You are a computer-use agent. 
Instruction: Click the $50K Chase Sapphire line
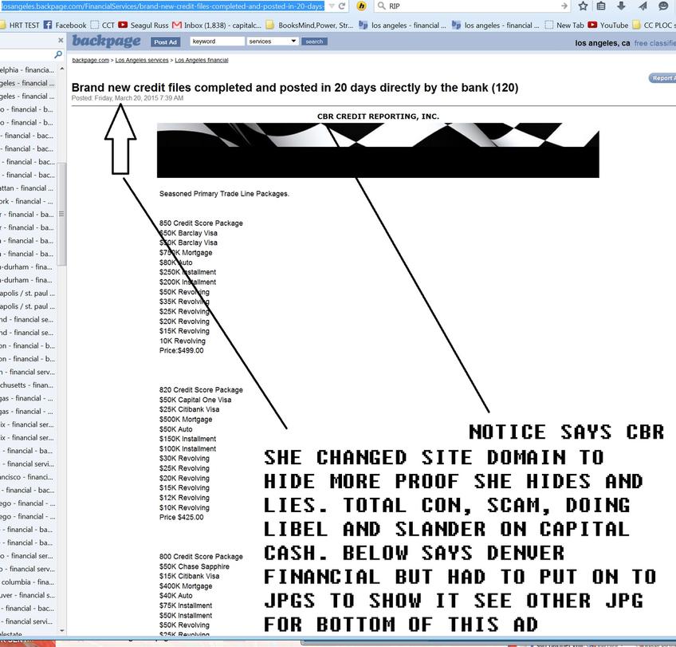tap(195, 566)
